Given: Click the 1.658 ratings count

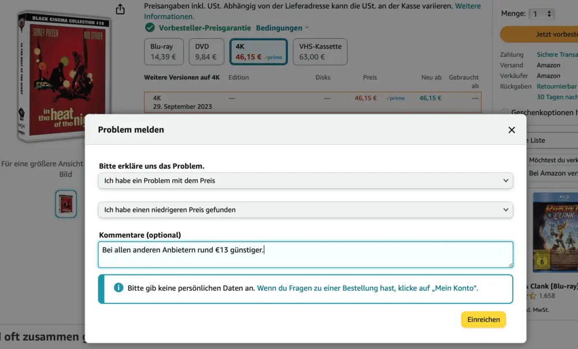Looking at the screenshot, I should point(547,296).
